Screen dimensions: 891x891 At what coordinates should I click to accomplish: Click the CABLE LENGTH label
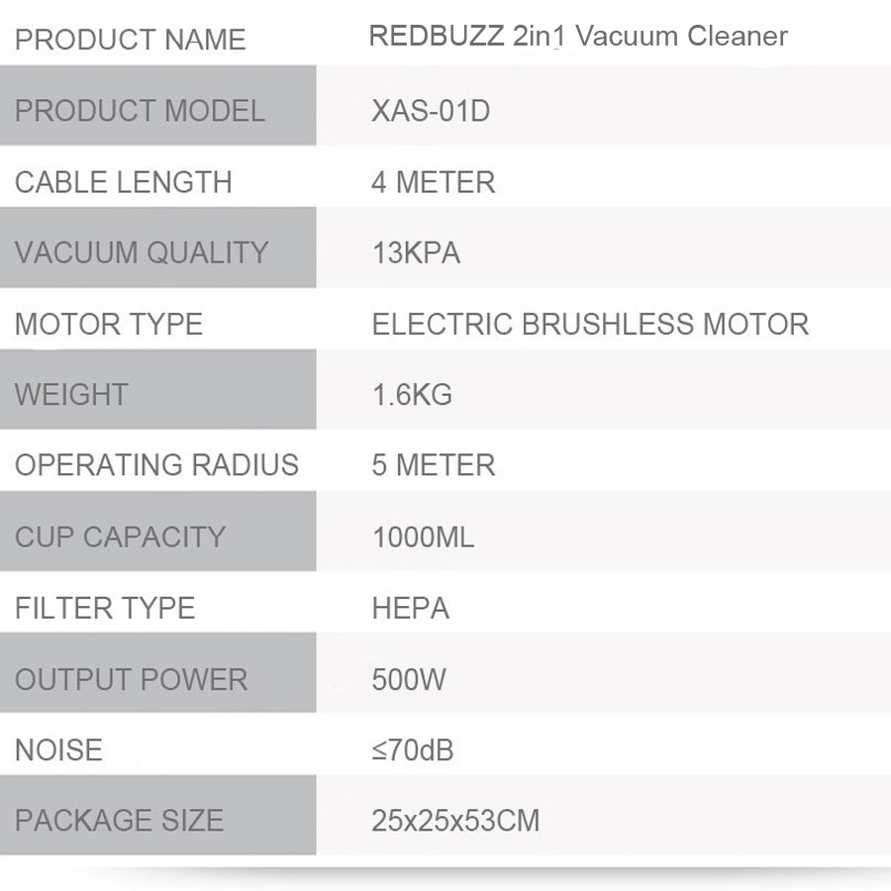pos(123,182)
